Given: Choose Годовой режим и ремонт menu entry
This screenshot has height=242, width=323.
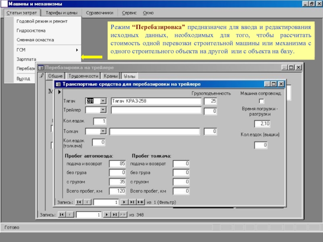Looking at the screenshot, I should tap(42, 21).
